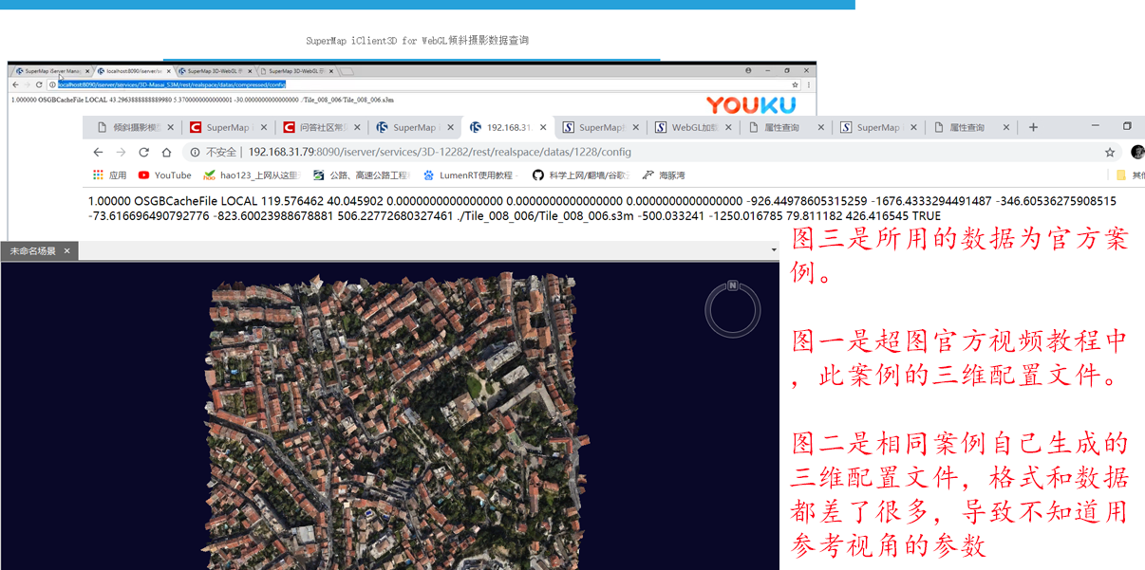Open the 其他 bookmarks folder
Viewport: 1145px width, 570px height.
(1130, 175)
